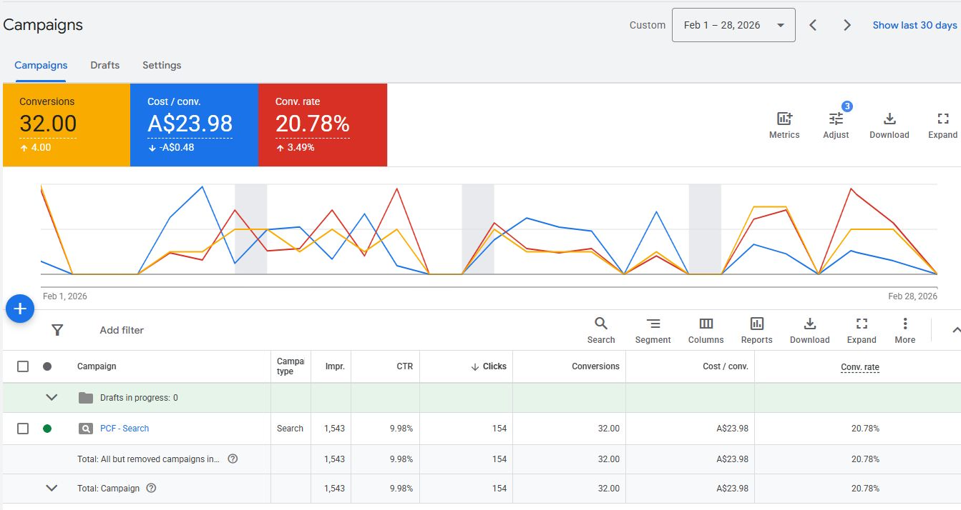Open the Feb 1 – 28, 2026 date dropdown
Screen dimensions: 961x510
(733, 25)
